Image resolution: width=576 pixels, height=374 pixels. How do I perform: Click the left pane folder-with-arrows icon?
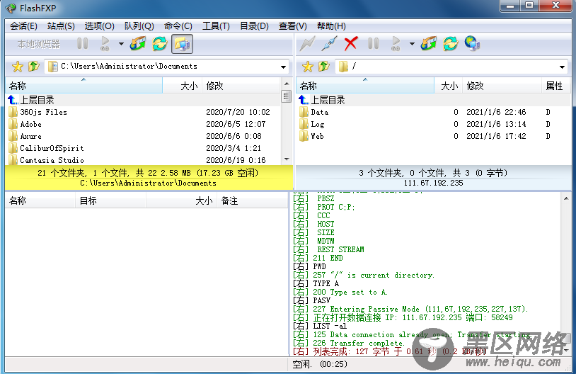point(138,44)
